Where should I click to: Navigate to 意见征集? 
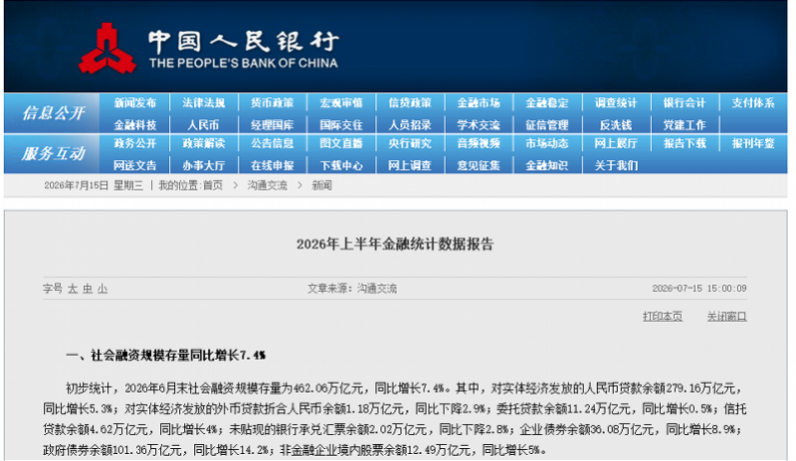[x=479, y=165]
